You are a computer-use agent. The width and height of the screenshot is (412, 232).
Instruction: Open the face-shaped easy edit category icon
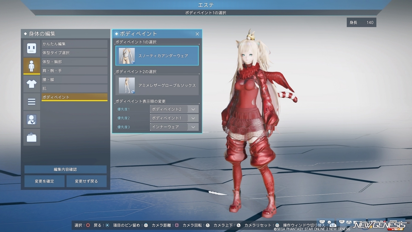click(32, 48)
